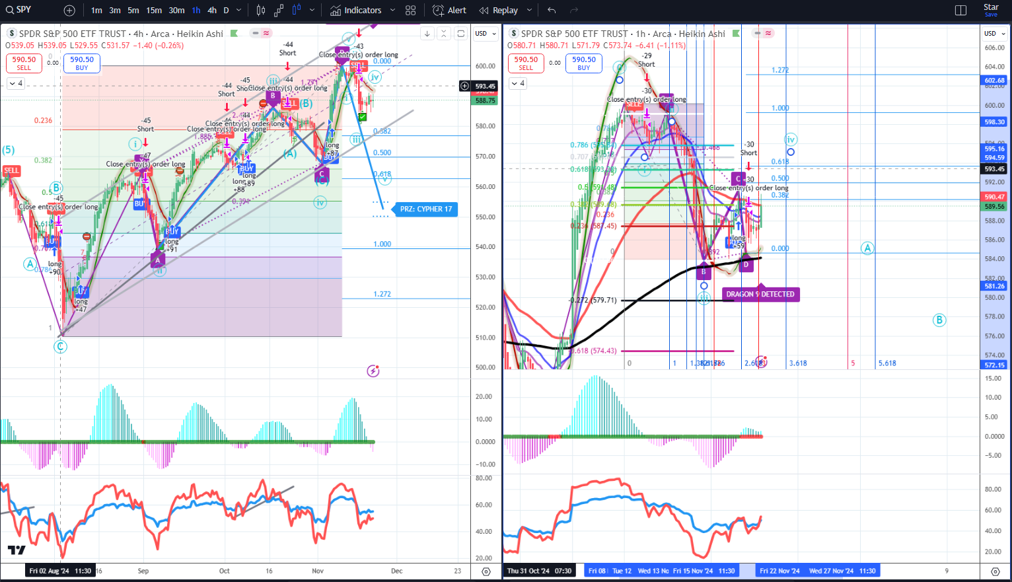
Task: Select the line break chart style icon
Action: (x=279, y=11)
